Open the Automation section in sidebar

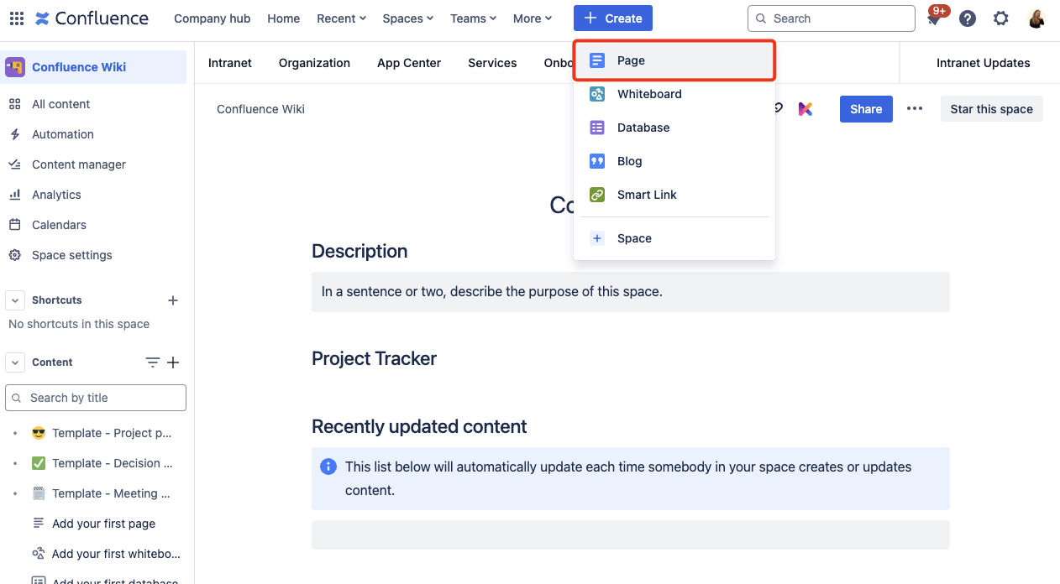(x=62, y=133)
